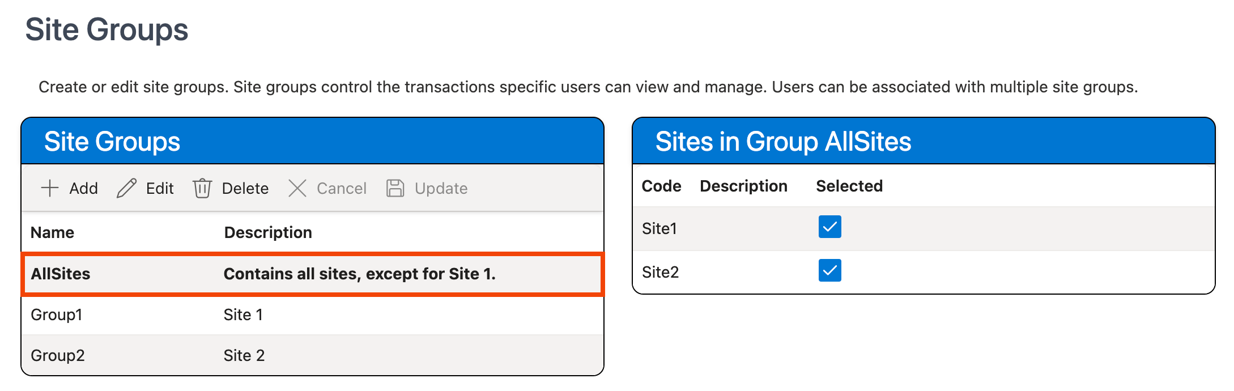
Task: Select the Group1 row
Action: tap(57, 314)
